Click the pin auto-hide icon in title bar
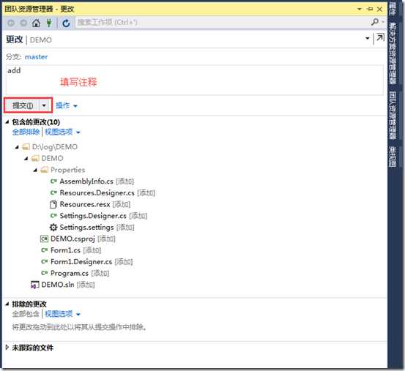Image resolution: width=405 pixels, height=371 pixels. click(x=370, y=9)
